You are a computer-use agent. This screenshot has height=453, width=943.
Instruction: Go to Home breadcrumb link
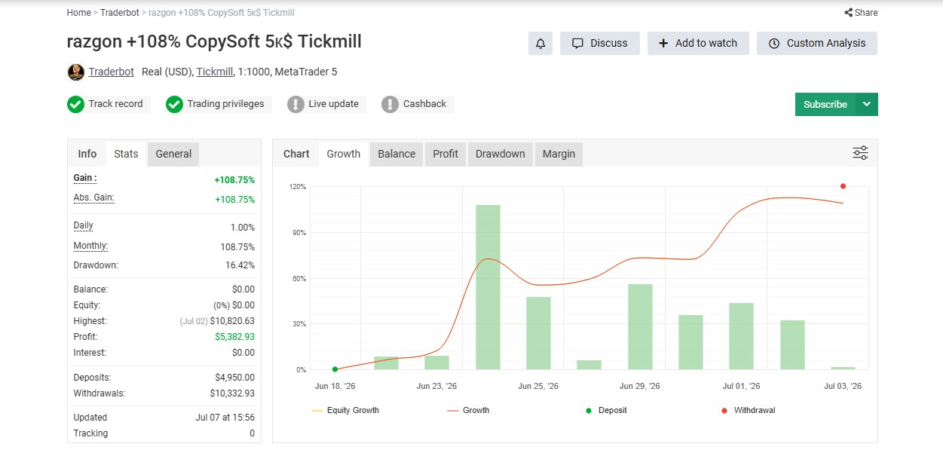coord(79,13)
